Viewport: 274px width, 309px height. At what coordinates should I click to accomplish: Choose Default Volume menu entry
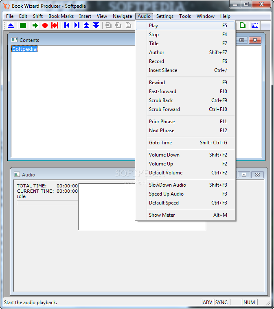(185, 173)
